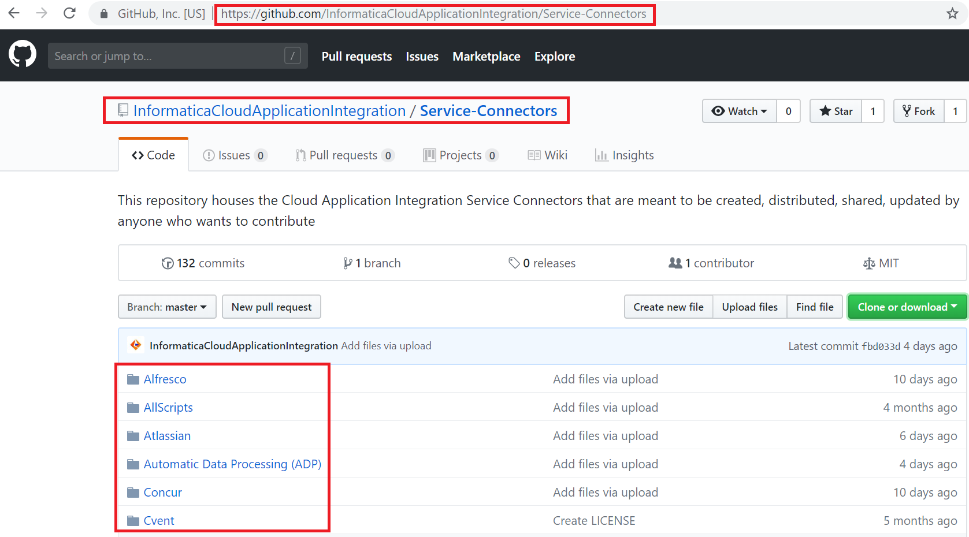This screenshot has width=969, height=537.
Task: Click the Upload files button
Action: 750,307
